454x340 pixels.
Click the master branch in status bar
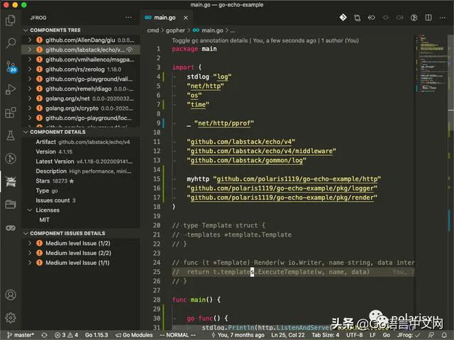coord(21,335)
